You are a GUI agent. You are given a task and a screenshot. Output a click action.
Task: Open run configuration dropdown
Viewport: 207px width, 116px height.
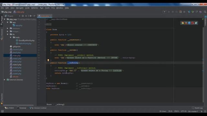pyautogui.click(x=165, y=12)
